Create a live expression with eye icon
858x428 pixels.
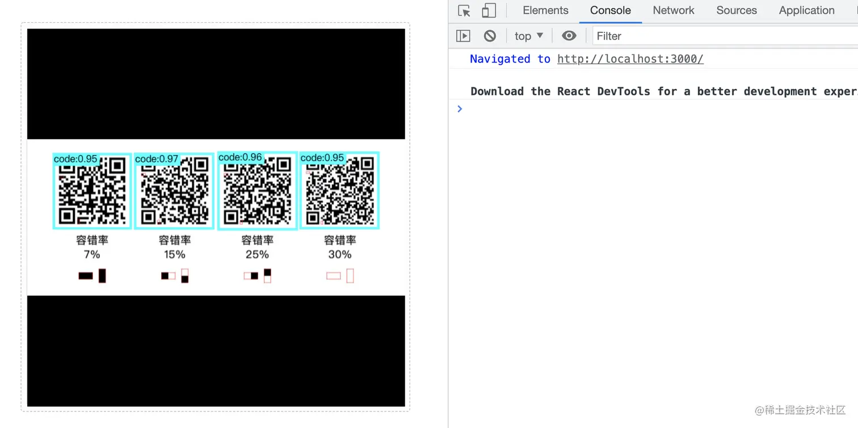569,36
